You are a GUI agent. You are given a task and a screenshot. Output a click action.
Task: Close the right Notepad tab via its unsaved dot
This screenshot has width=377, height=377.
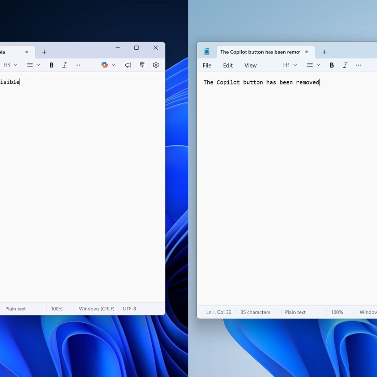click(x=307, y=52)
